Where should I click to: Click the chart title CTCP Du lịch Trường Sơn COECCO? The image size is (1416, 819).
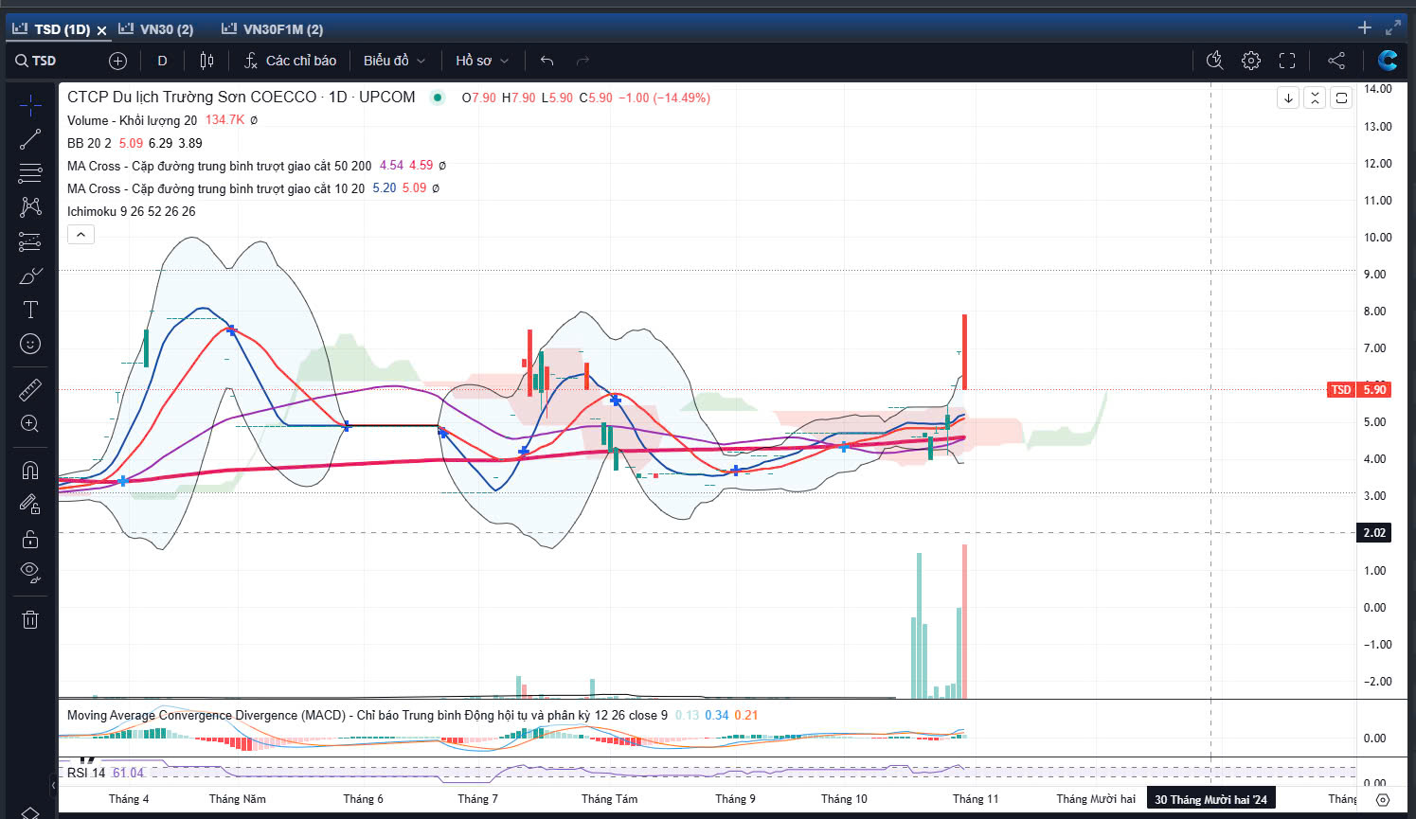click(x=192, y=97)
